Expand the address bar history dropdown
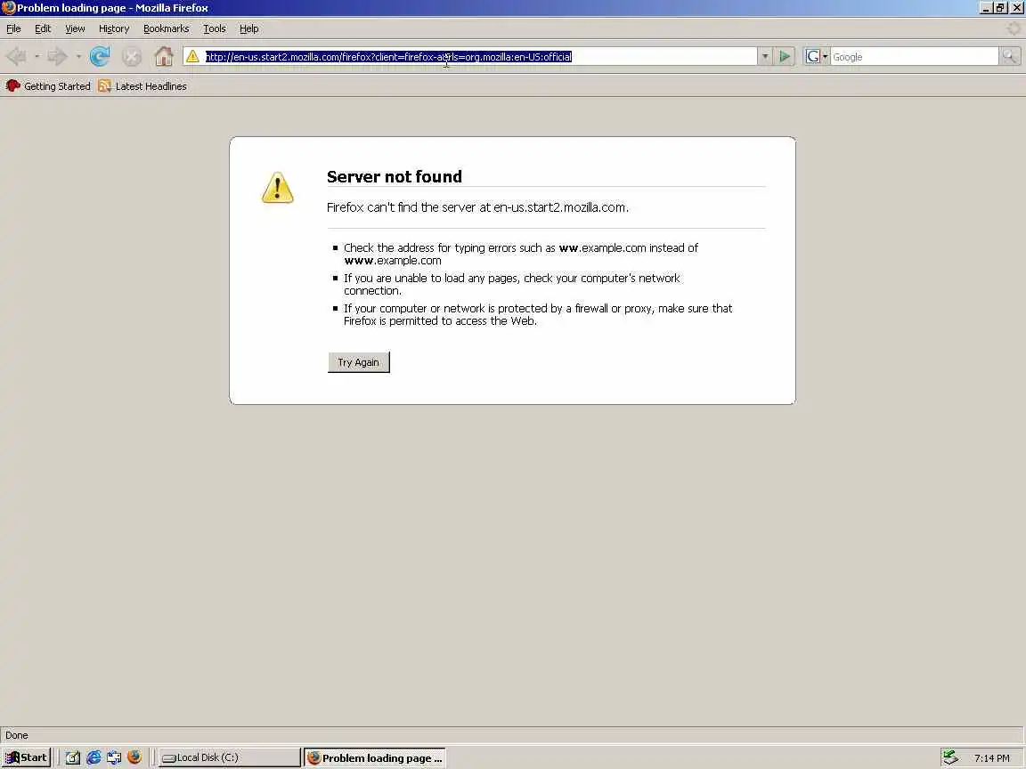 pyautogui.click(x=765, y=57)
